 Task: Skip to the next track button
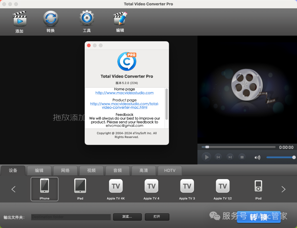230,157
